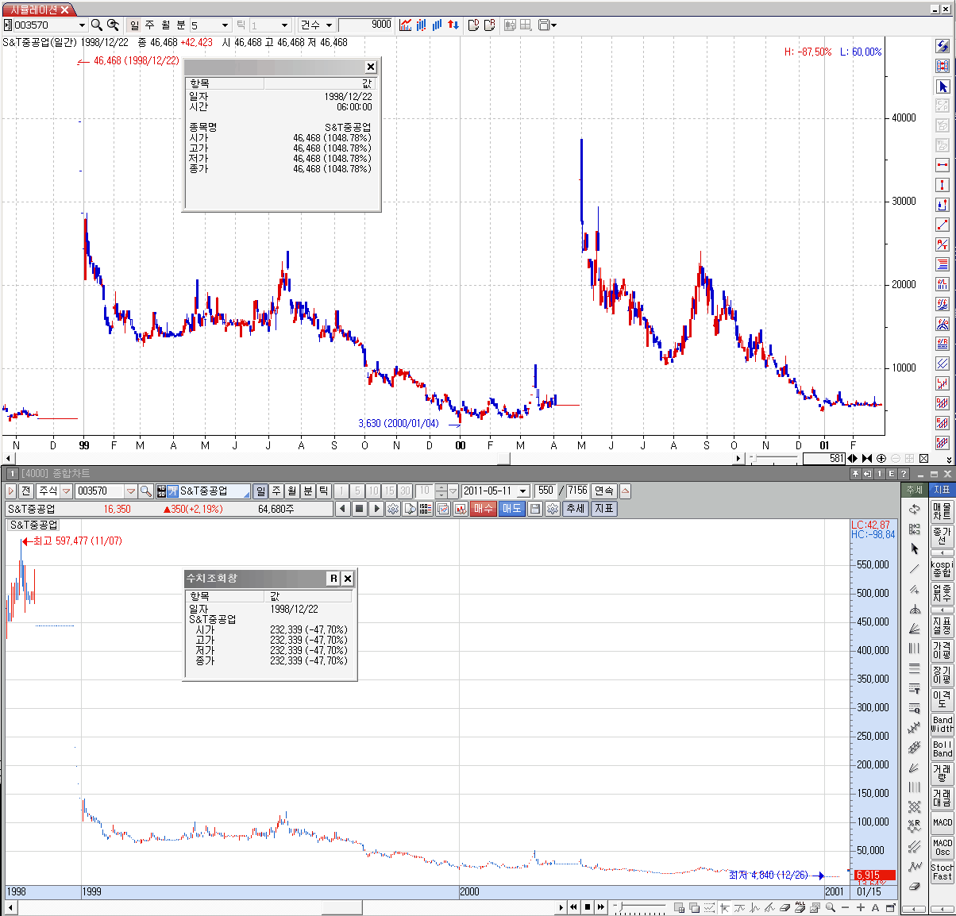Viewport: 956px width, 916px height.
Task: Click the save diskette icon next to 매도
Action: pos(535,509)
